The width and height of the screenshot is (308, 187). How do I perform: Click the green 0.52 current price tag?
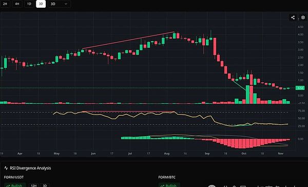[x=300, y=88]
